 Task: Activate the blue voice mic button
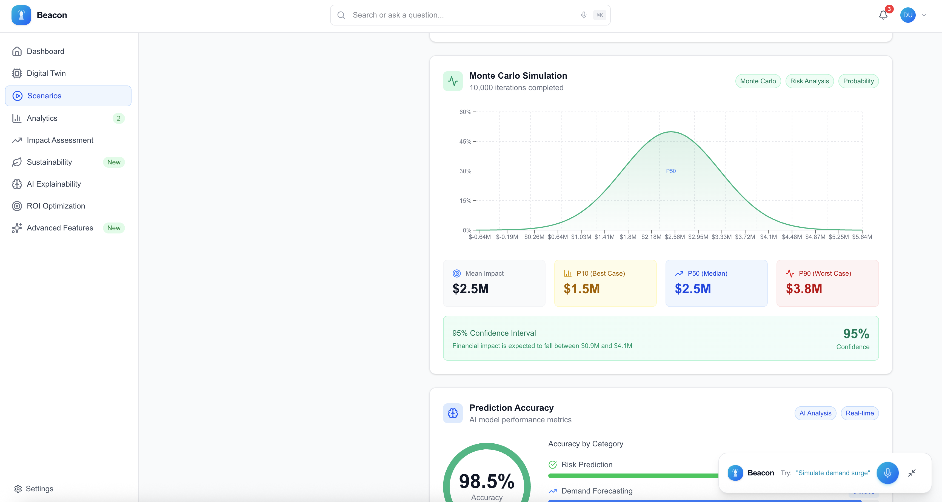pos(887,473)
